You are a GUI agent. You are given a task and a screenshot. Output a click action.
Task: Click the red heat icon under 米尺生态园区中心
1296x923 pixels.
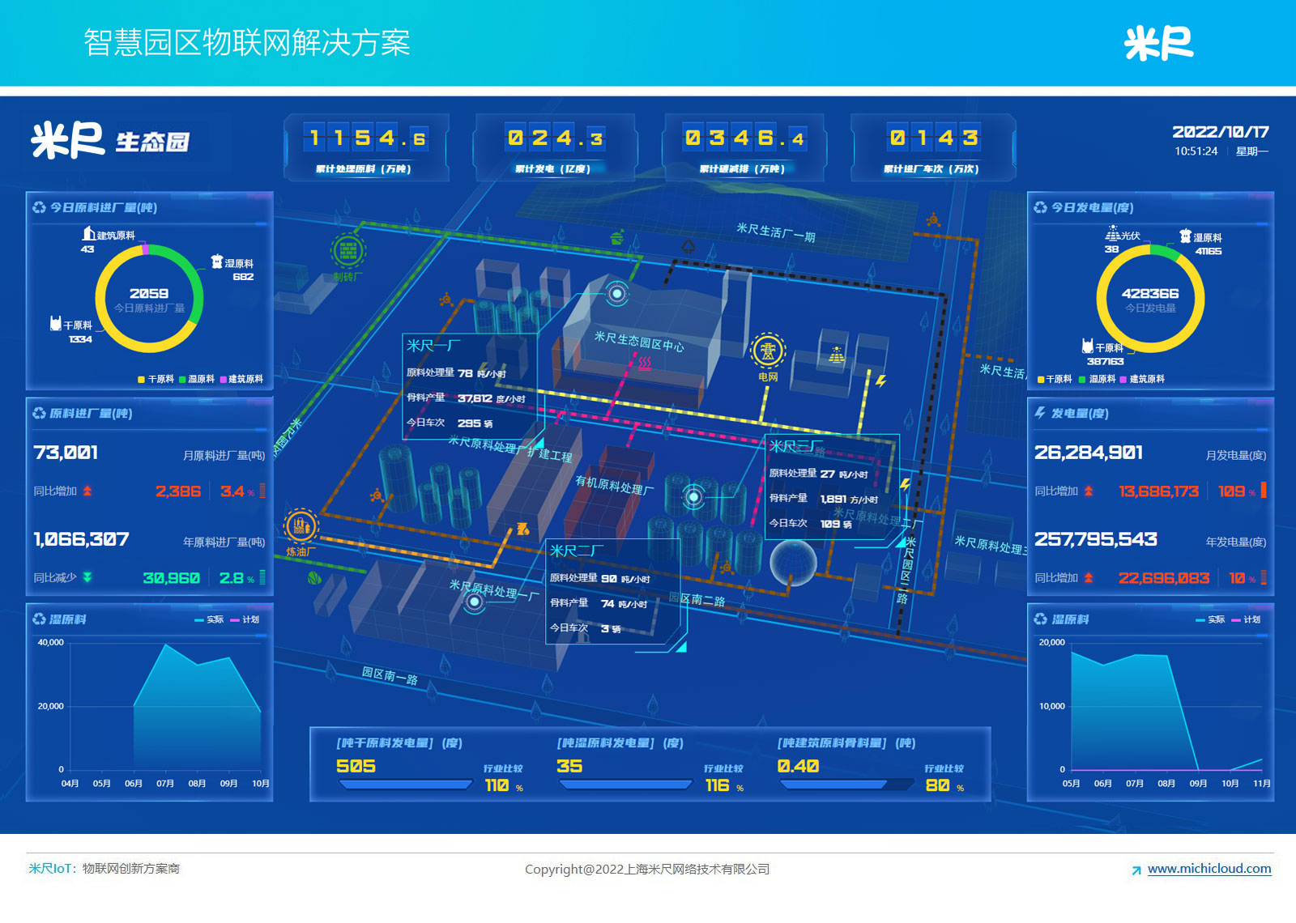(x=644, y=364)
